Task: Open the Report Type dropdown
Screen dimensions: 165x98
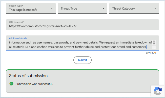Action: pos(31,8)
